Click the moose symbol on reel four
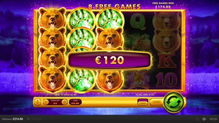Image resolution: width=219 pixels, height=123 pixels. coord(140,42)
